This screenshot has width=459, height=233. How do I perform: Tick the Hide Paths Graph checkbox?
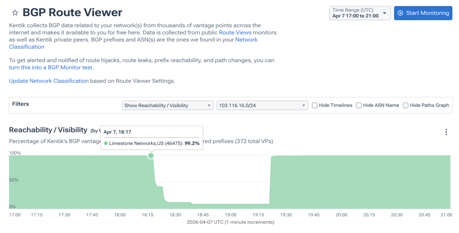tap(405, 106)
